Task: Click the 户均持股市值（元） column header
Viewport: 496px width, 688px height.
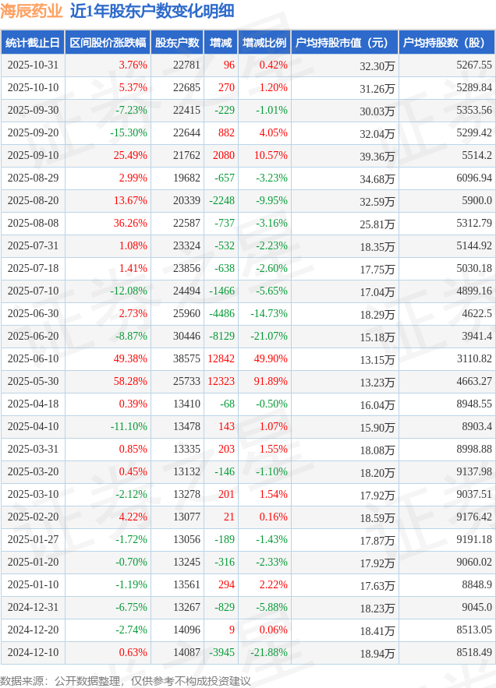Action: (x=343, y=43)
